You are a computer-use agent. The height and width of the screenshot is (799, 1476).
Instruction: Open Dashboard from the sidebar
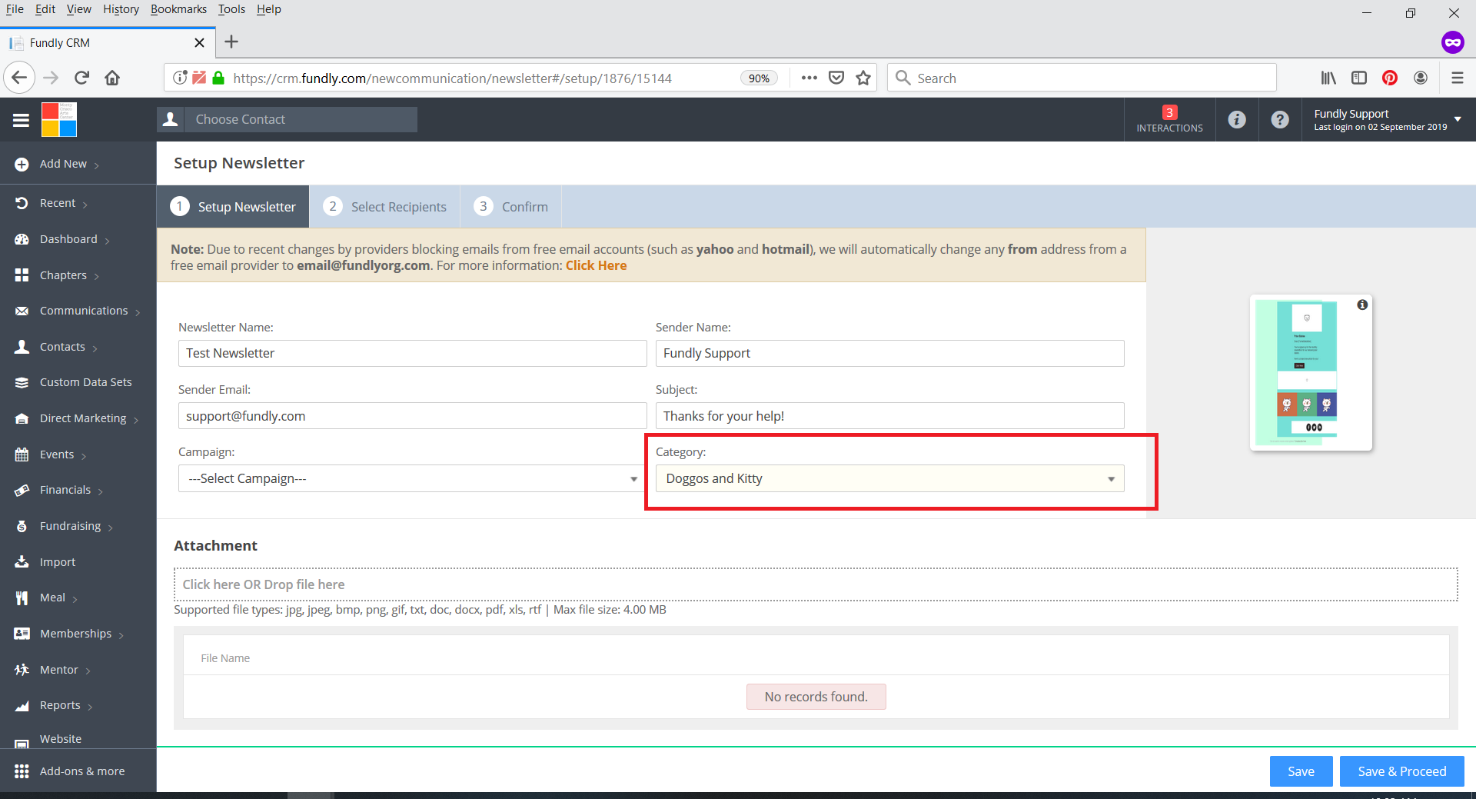point(68,239)
